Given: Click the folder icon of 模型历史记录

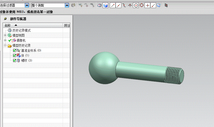Looking at the screenshot, I should 10,46.
